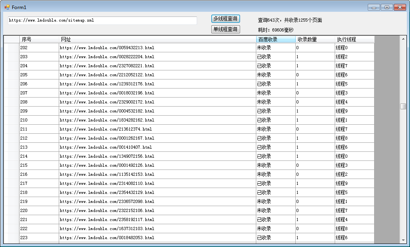
Task: Click the 多线程查询 button
Action: [225, 19]
